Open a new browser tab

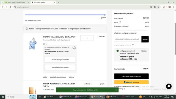(58, 2)
